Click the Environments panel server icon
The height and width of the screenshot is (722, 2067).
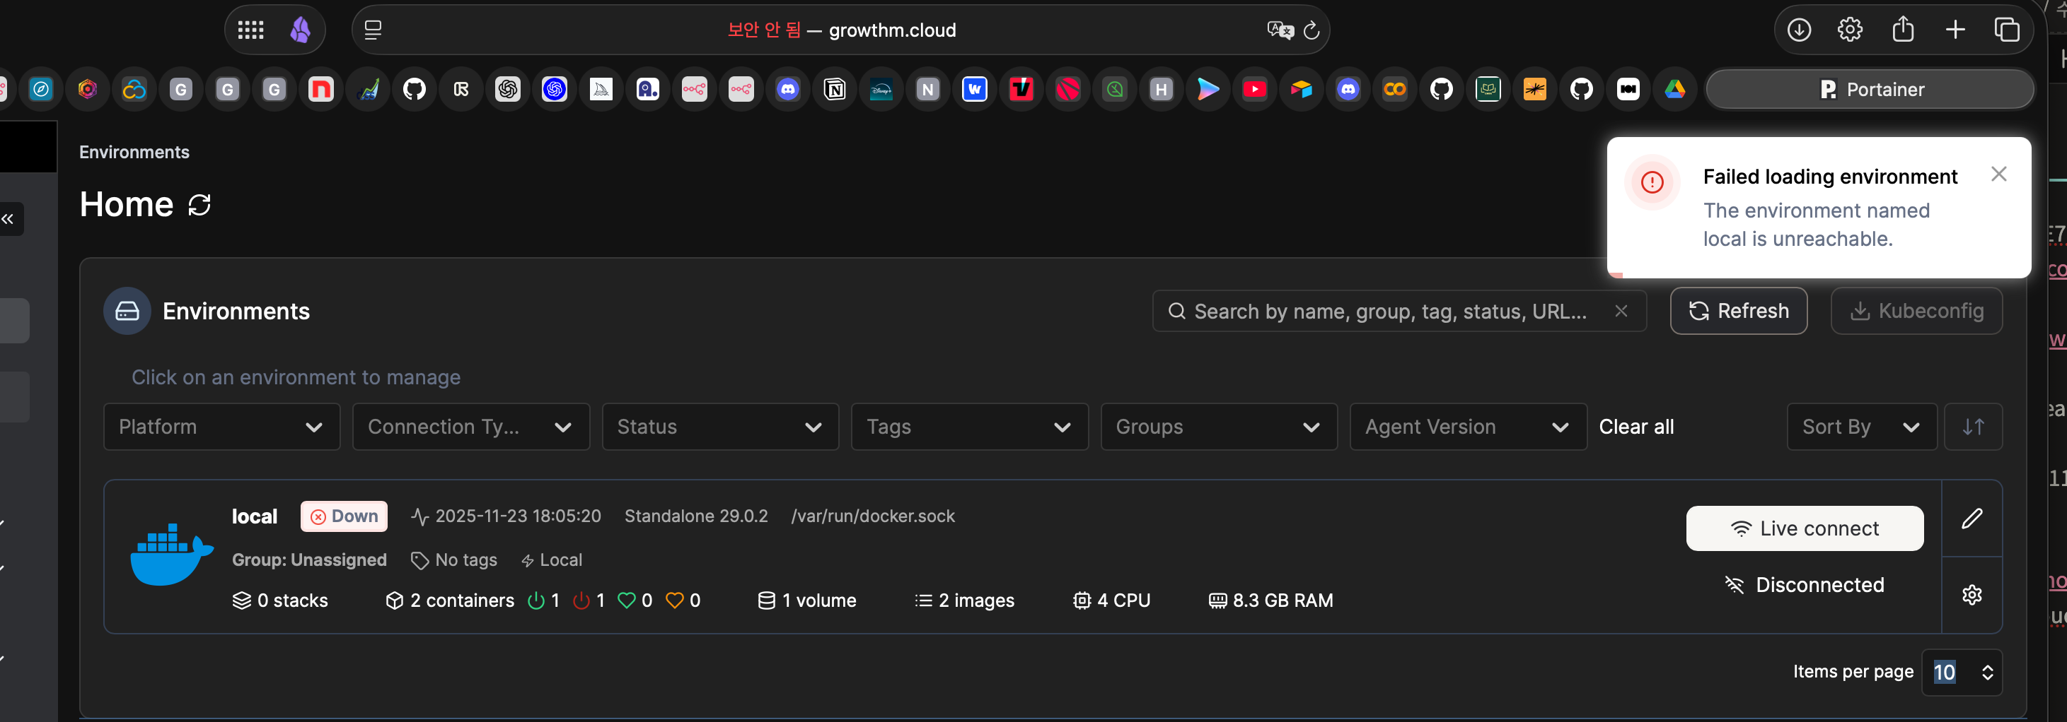coord(127,311)
